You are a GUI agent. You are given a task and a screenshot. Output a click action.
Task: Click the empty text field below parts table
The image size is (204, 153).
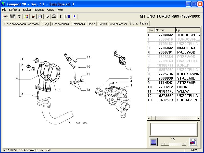[173, 129]
